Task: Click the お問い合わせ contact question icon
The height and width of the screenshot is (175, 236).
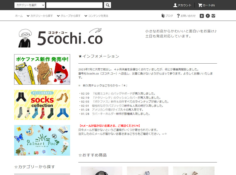Action: (x=178, y=16)
